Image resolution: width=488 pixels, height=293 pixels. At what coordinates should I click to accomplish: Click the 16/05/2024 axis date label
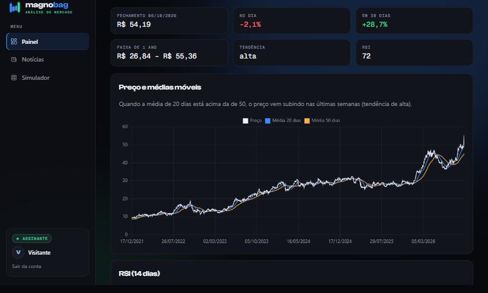(x=298, y=241)
